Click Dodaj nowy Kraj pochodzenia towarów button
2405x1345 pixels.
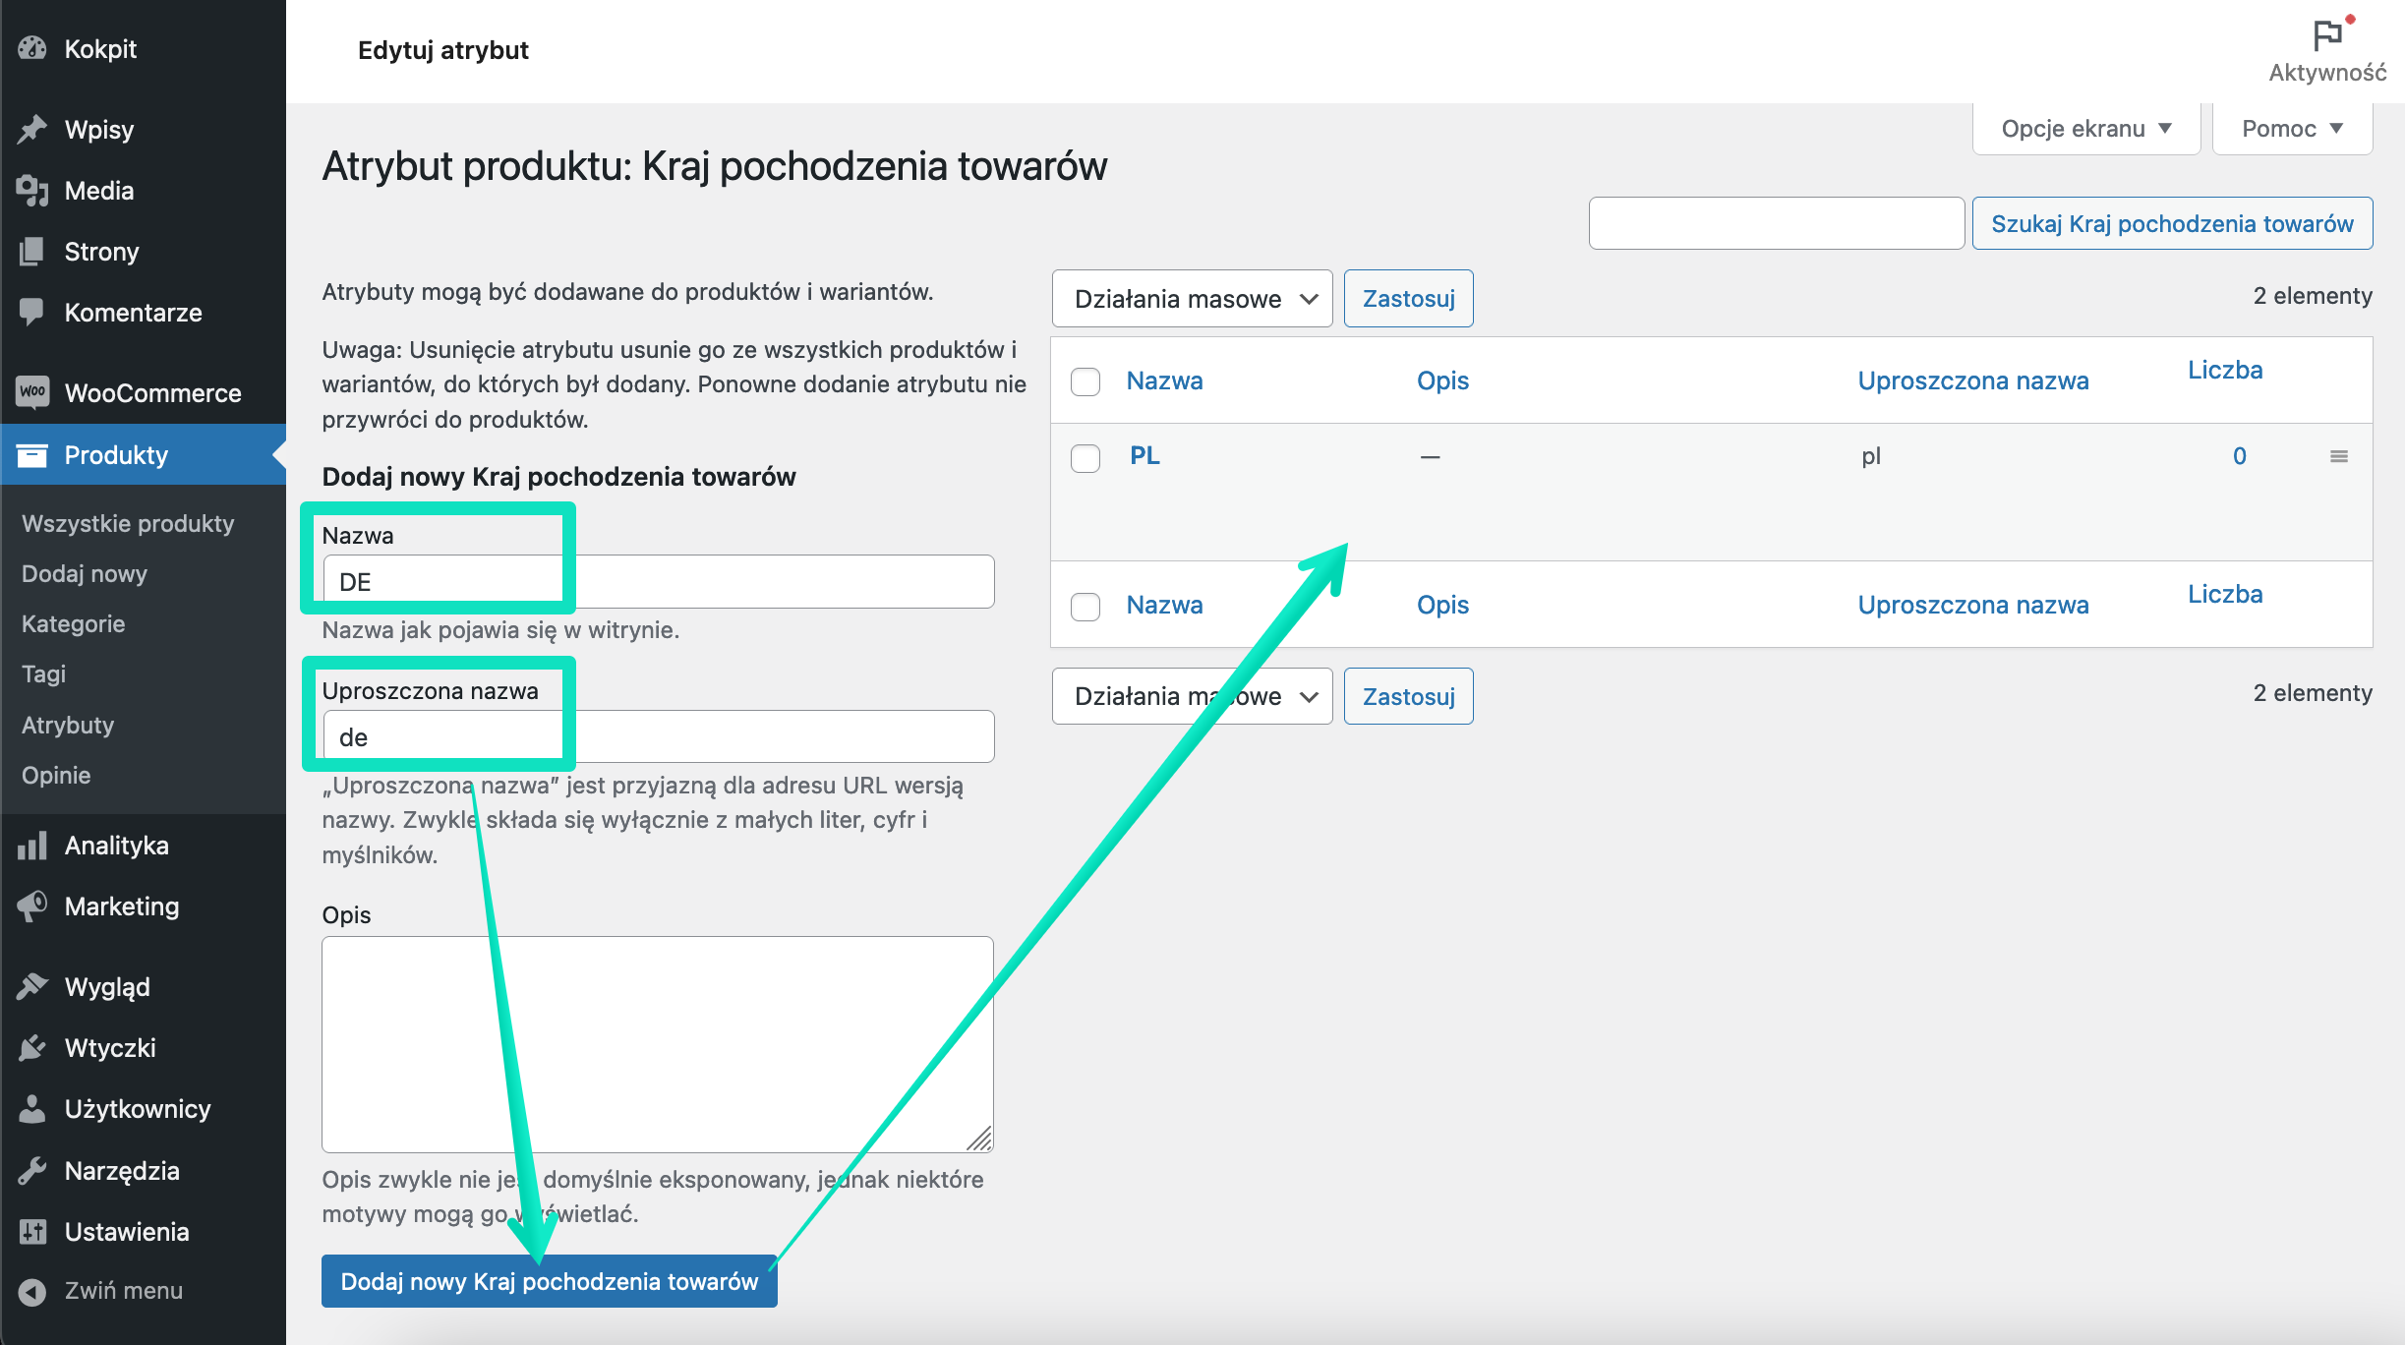550,1281
